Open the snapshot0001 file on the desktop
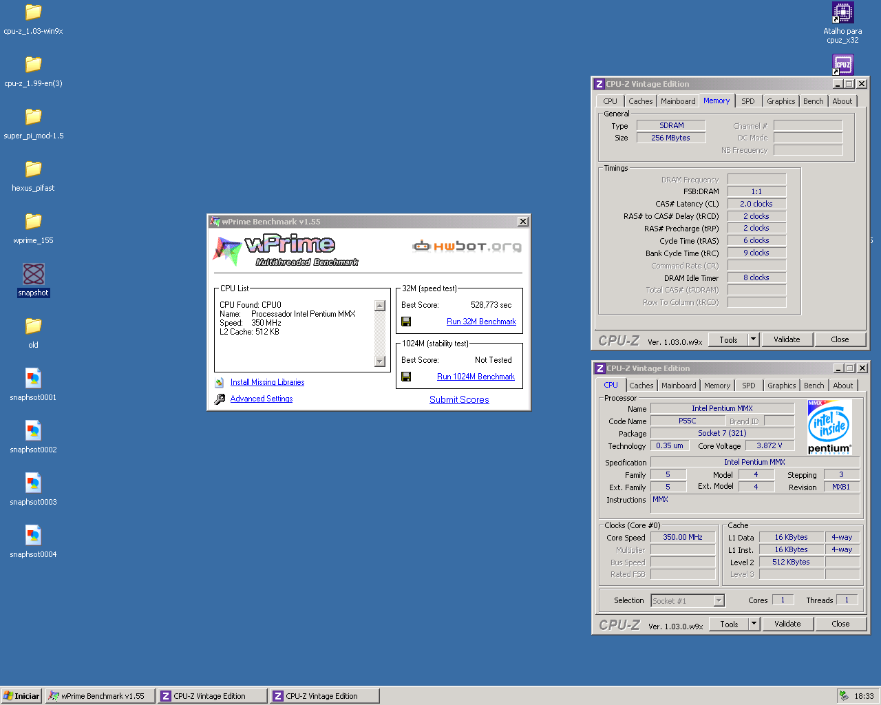Screen dimensions: 881x705 (33, 379)
